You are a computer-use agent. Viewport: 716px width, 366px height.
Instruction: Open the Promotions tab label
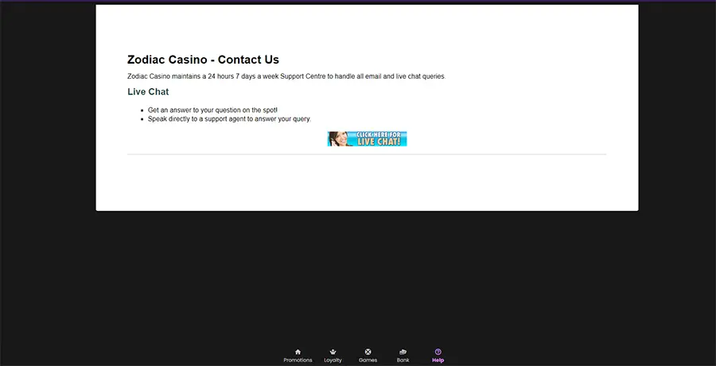(x=298, y=360)
